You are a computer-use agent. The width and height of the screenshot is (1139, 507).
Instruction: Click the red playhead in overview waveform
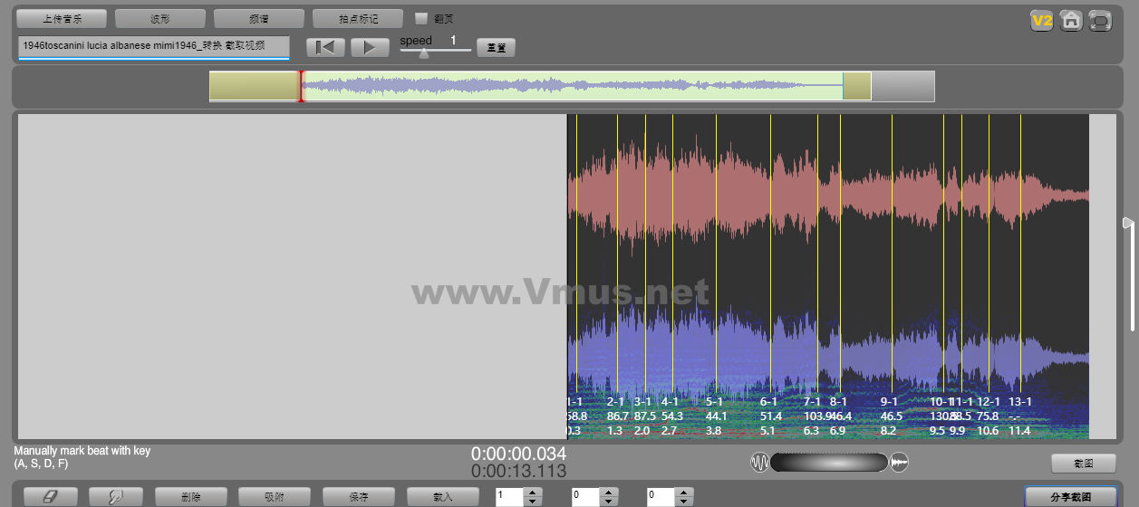(x=301, y=86)
